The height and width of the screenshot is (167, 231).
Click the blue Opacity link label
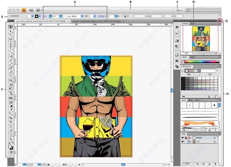click(101, 16)
